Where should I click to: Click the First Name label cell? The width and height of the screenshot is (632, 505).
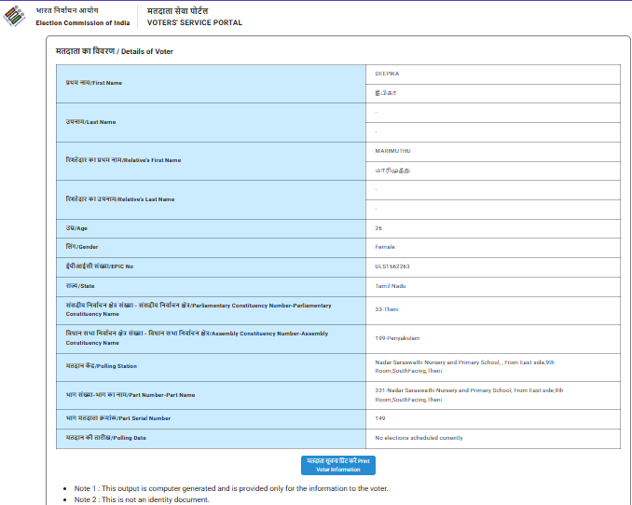click(93, 83)
